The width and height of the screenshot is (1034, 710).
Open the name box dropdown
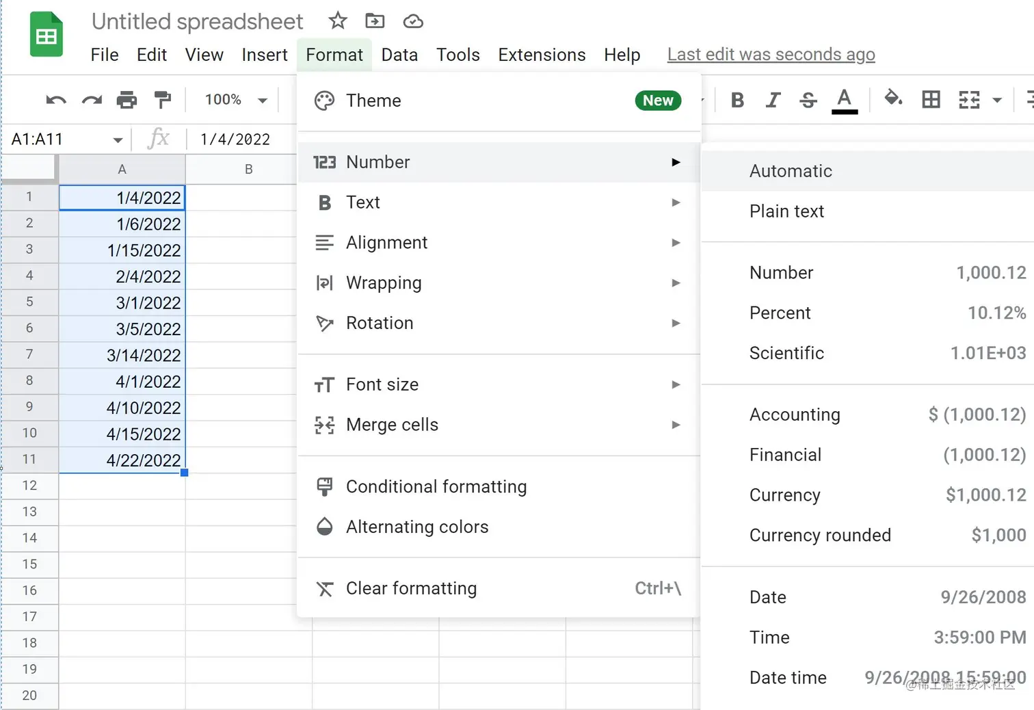pyautogui.click(x=116, y=139)
